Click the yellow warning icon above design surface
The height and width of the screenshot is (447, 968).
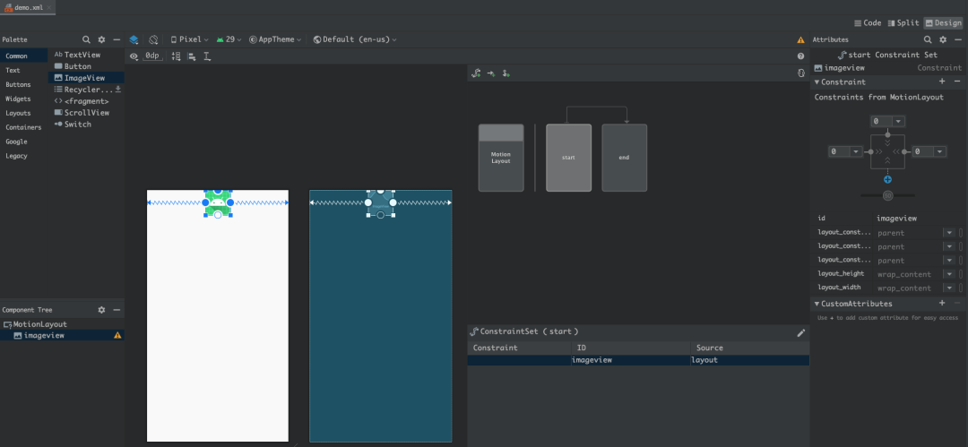coord(800,39)
